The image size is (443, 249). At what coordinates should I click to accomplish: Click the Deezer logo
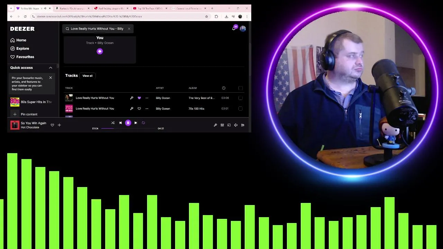[x=22, y=29]
